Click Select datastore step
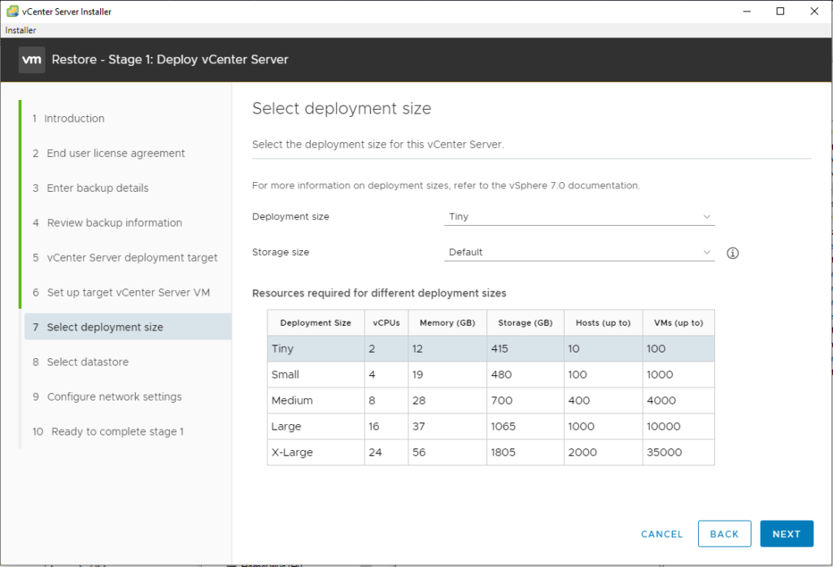The width and height of the screenshot is (833, 567). point(81,361)
